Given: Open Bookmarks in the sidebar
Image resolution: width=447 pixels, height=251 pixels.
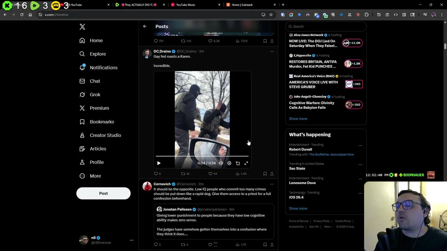Looking at the screenshot, I should pyautogui.click(x=97, y=122).
